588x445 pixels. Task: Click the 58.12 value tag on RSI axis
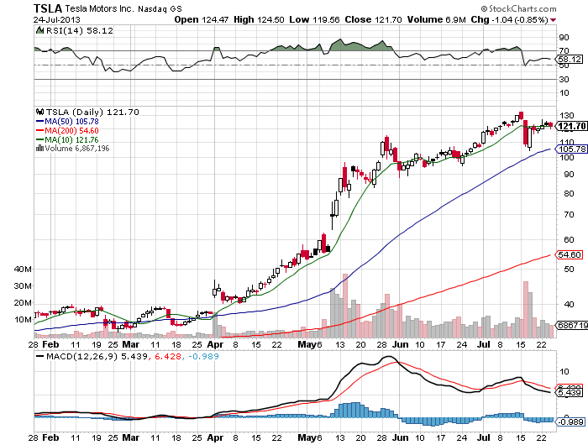(x=569, y=60)
